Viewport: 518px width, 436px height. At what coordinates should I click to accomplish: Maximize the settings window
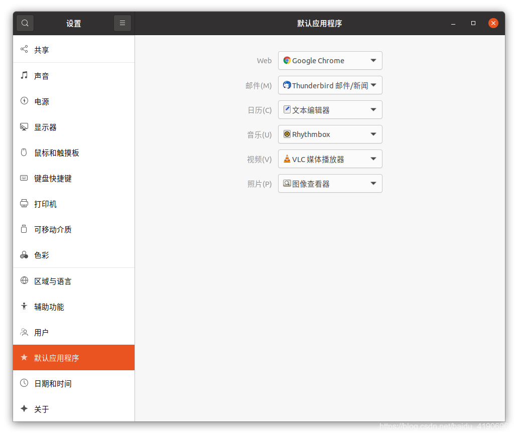coord(473,23)
